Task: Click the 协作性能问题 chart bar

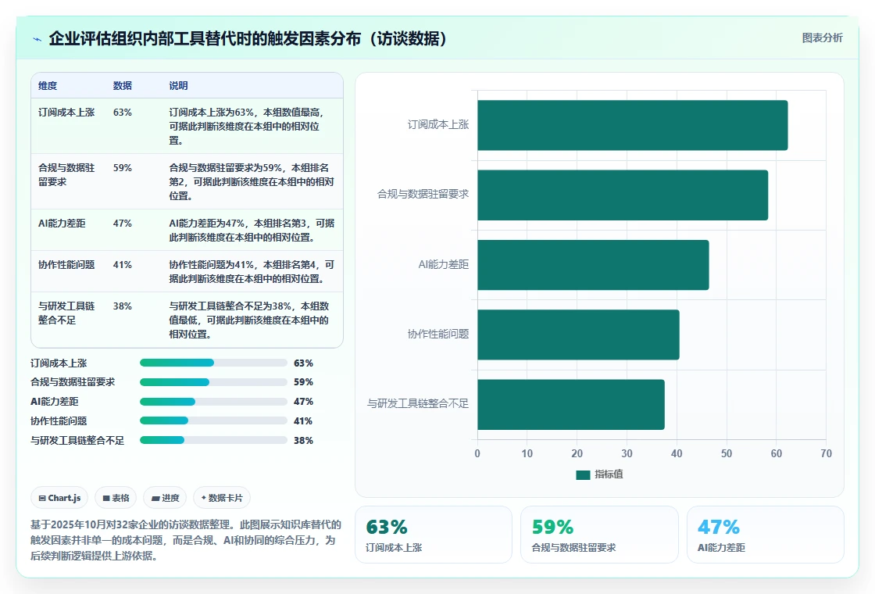Action: coord(578,335)
